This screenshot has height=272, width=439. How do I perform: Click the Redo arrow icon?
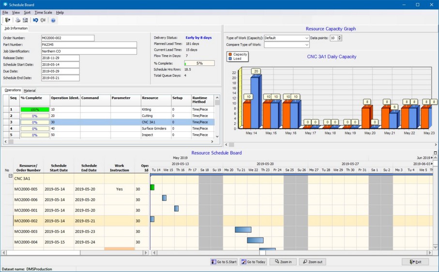(43, 20)
